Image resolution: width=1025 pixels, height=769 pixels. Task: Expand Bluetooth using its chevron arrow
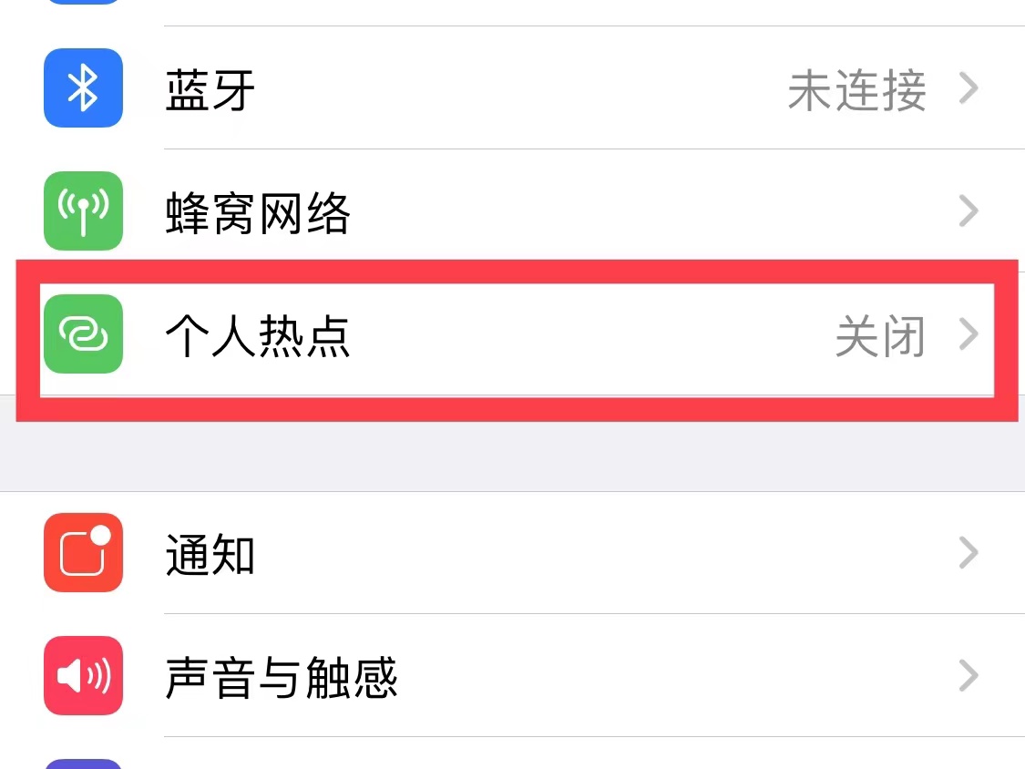click(x=969, y=87)
